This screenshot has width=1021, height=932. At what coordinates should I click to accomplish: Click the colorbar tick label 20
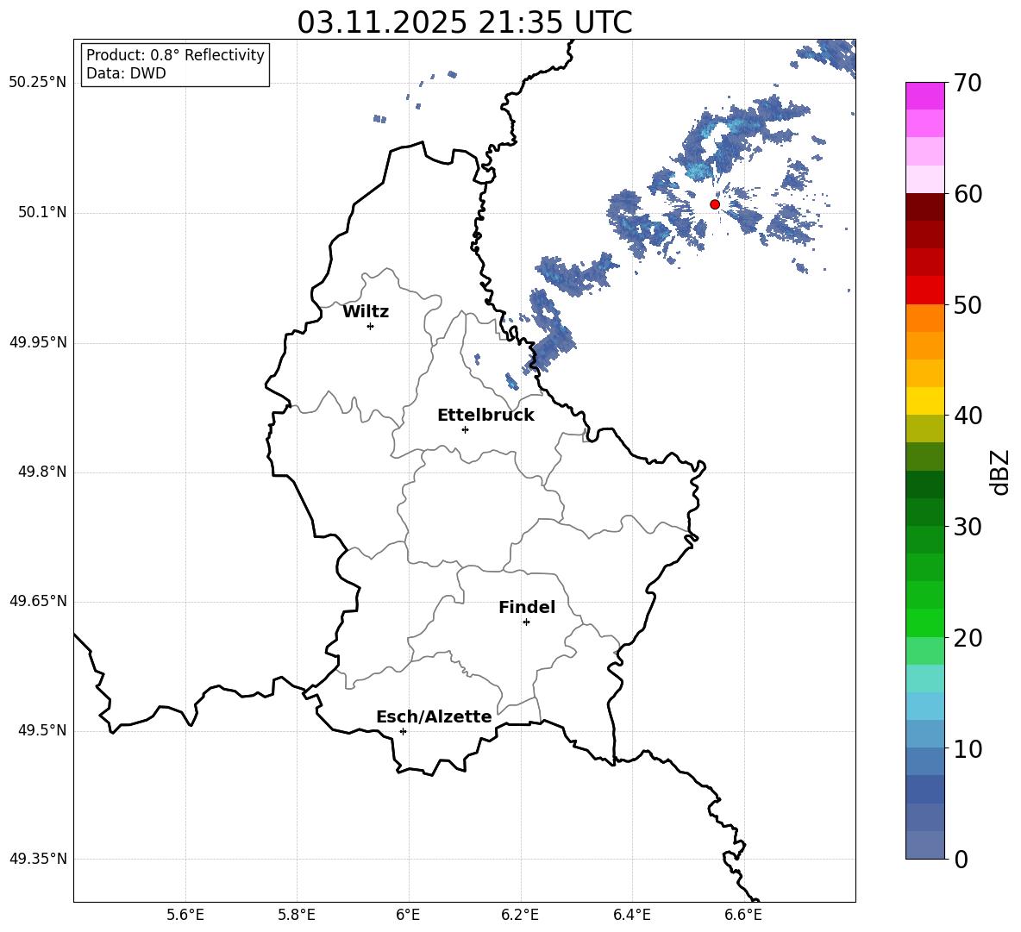pos(968,638)
